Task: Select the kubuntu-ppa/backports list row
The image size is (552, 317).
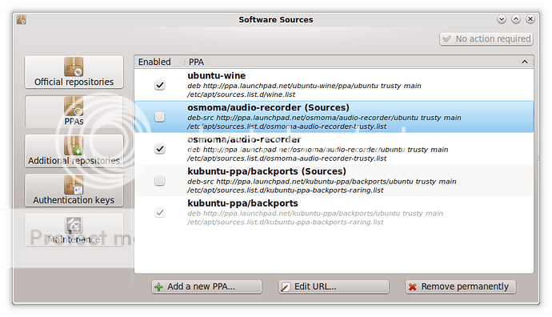Action: click(x=334, y=212)
